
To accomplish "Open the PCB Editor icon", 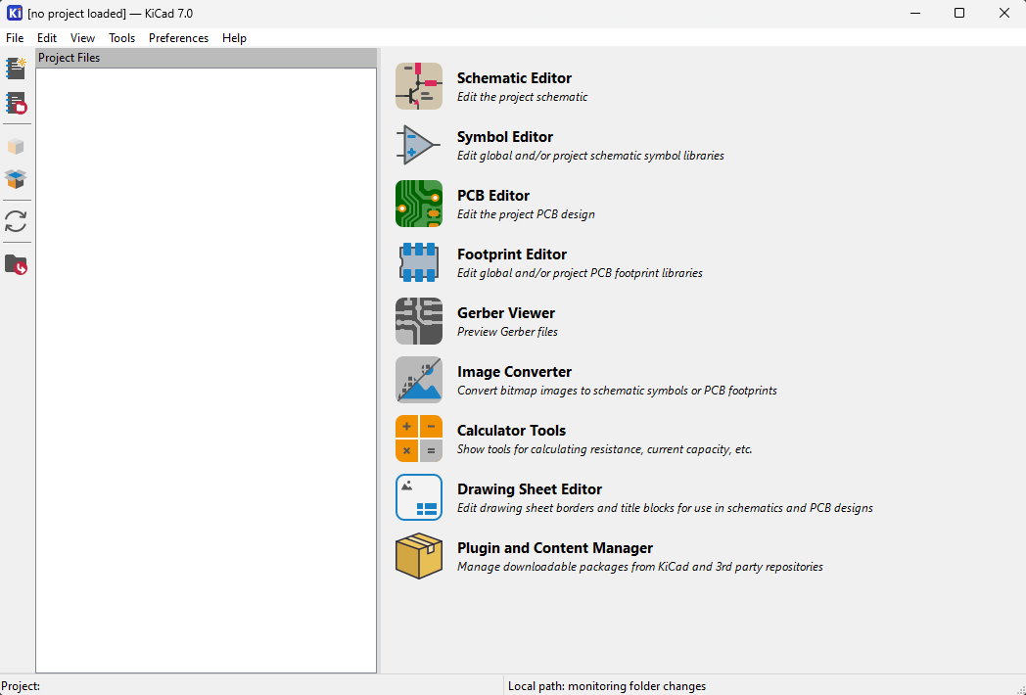I will (x=419, y=204).
